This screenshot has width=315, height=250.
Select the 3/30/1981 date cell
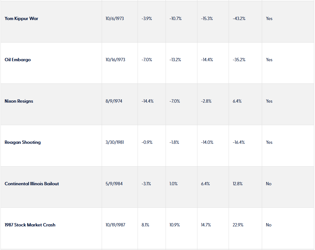115,142
